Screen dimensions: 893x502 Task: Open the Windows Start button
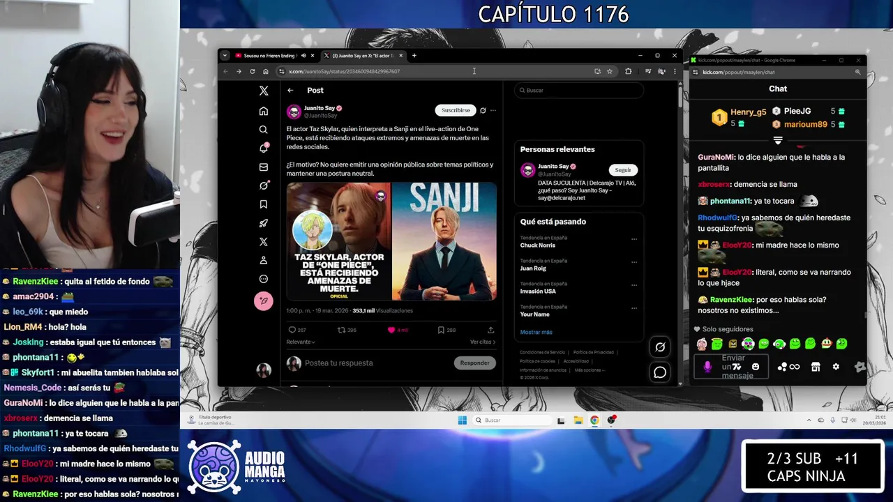(462, 420)
